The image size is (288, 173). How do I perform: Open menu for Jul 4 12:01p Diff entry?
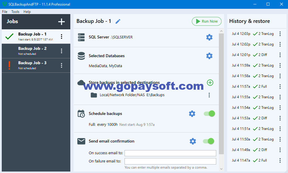(x=280, y=55)
